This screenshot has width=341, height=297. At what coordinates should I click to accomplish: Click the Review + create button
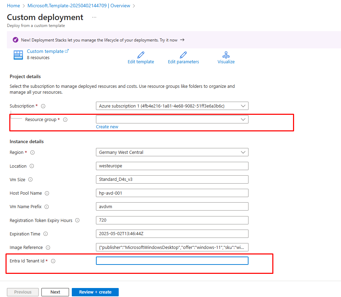click(x=95, y=292)
